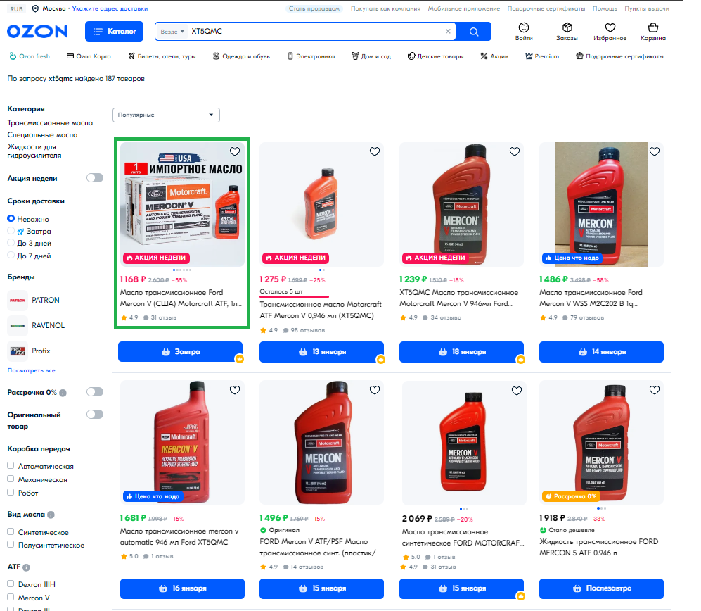Click the search magnifier button
This screenshot has height=611, width=701.
(x=474, y=32)
